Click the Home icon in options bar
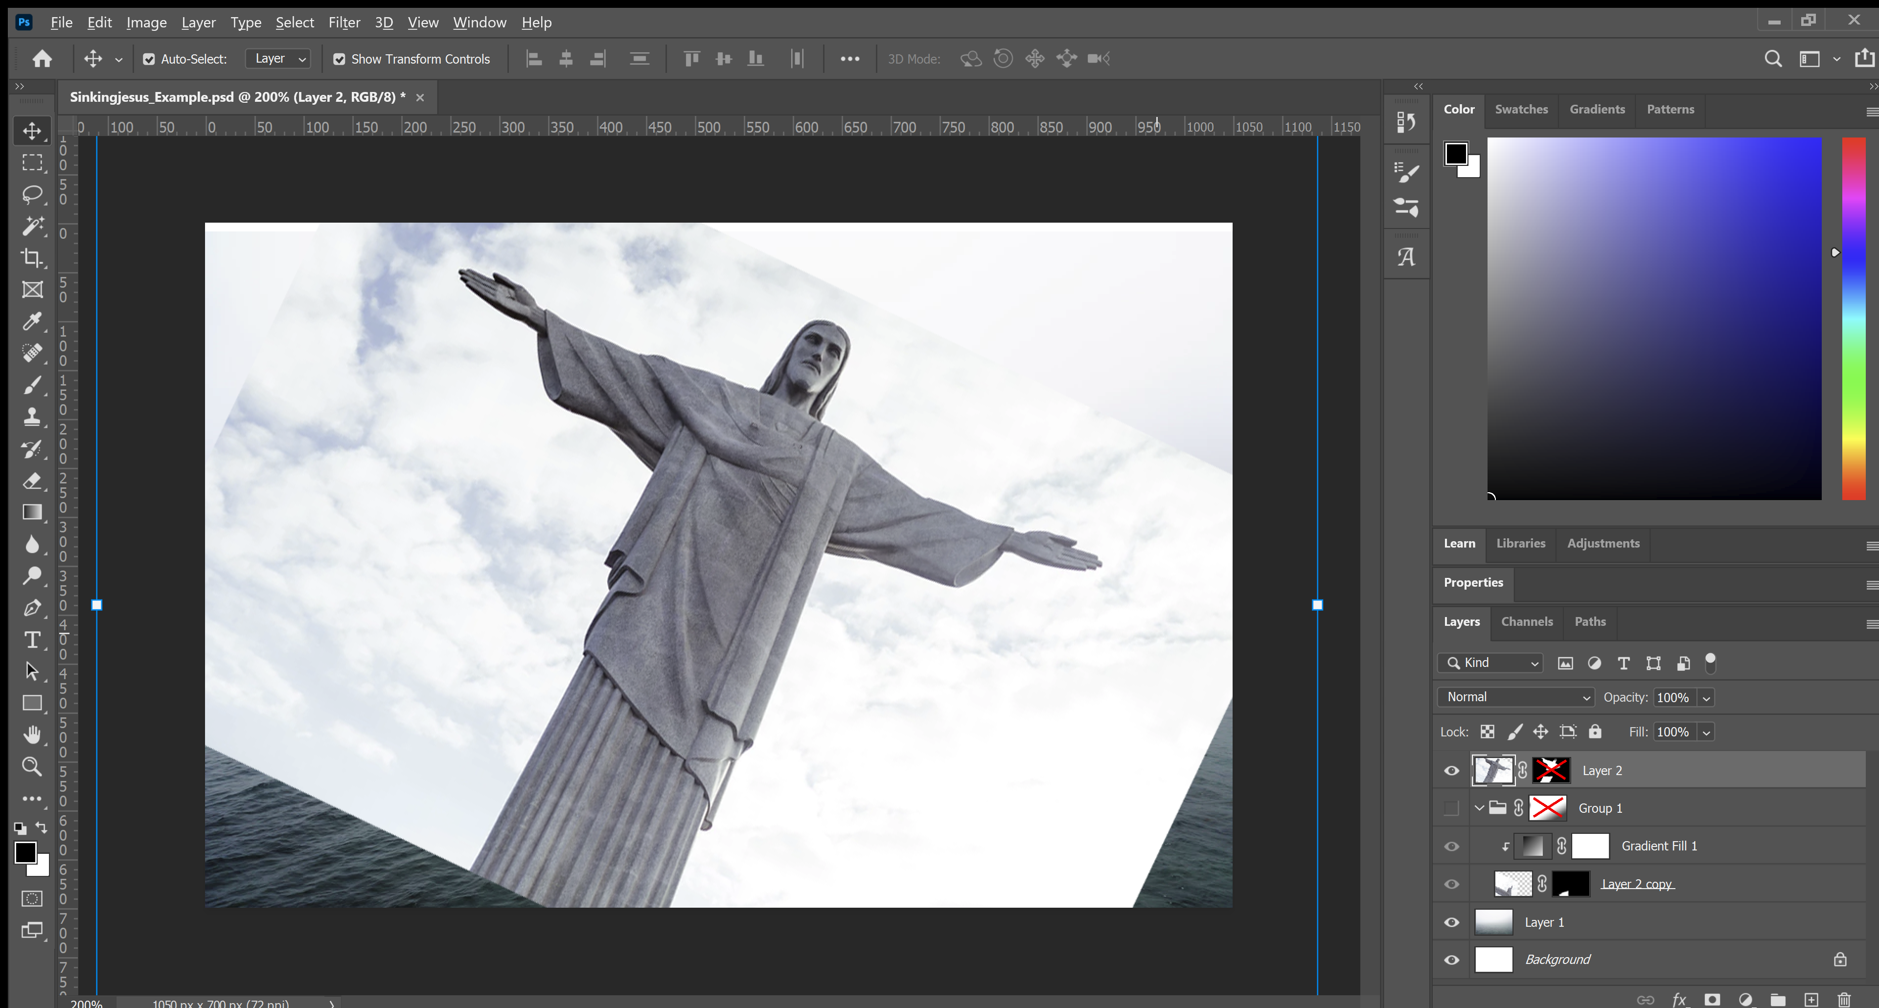Viewport: 1879px width, 1008px height. (42, 58)
